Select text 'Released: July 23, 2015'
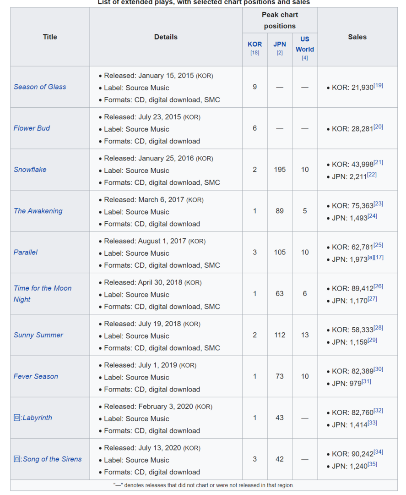 click(x=142, y=117)
